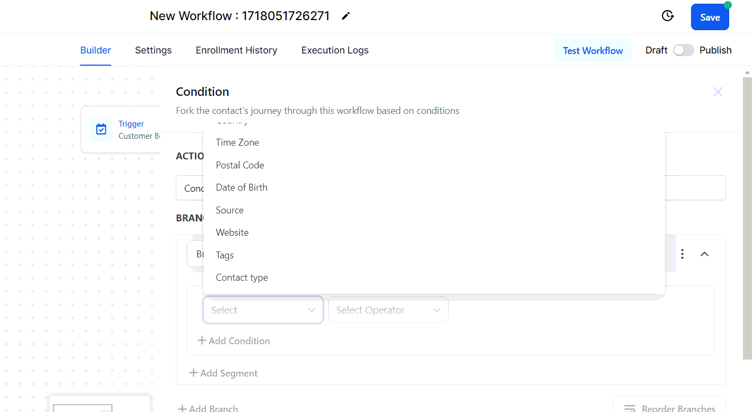The height and width of the screenshot is (412, 753).
Task: Save the workflow
Action: tap(710, 17)
